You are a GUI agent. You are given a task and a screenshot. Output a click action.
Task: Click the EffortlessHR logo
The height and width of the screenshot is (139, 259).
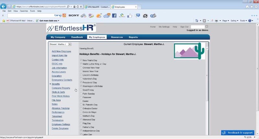point(71,28)
